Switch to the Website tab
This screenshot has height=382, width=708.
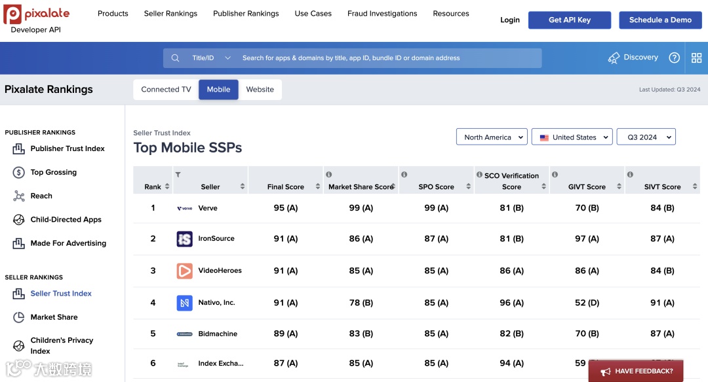[260, 89]
